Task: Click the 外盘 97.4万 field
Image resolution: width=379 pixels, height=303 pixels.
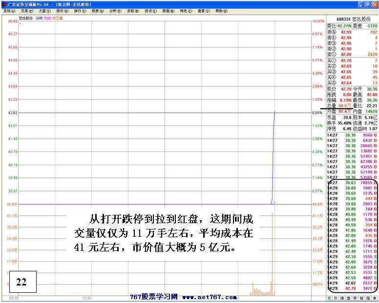Action: point(339,112)
